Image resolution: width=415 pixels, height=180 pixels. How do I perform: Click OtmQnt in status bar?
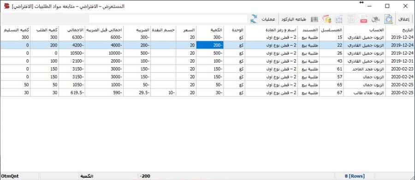(x=10, y=176)
